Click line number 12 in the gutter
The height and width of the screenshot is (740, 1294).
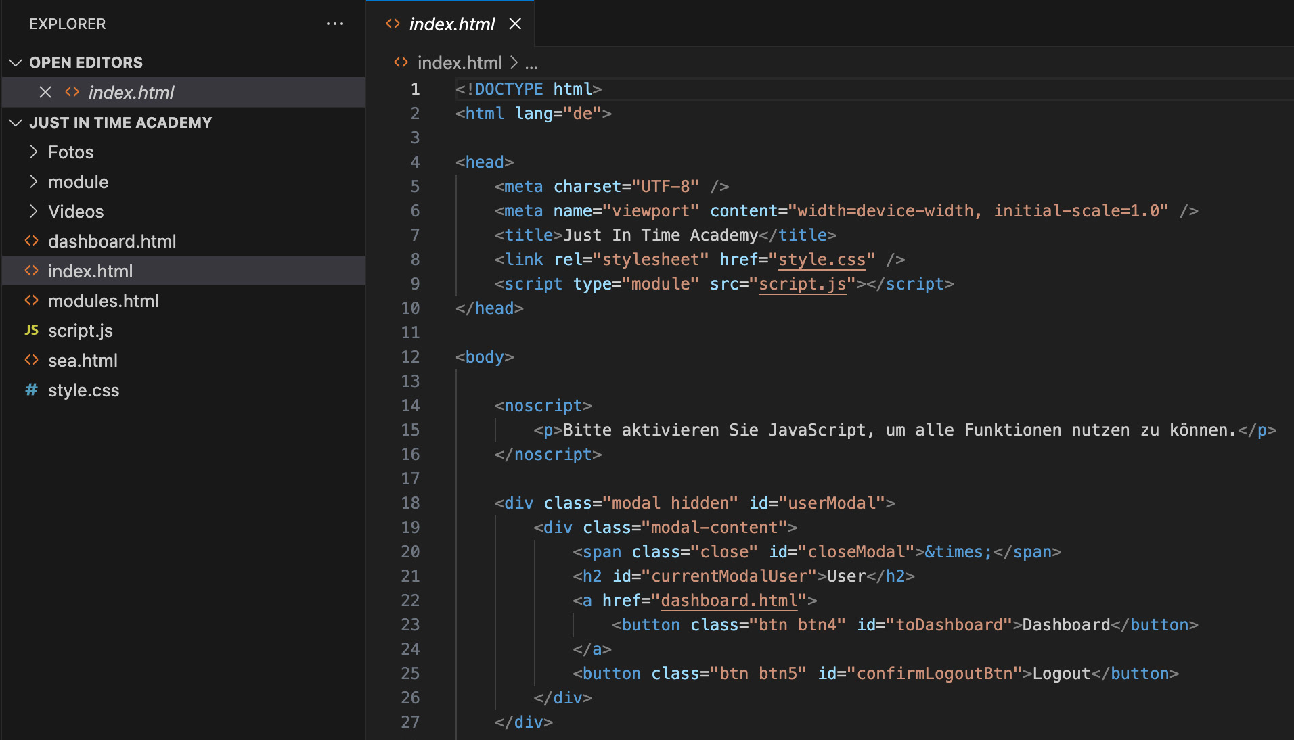coord(410,357)
